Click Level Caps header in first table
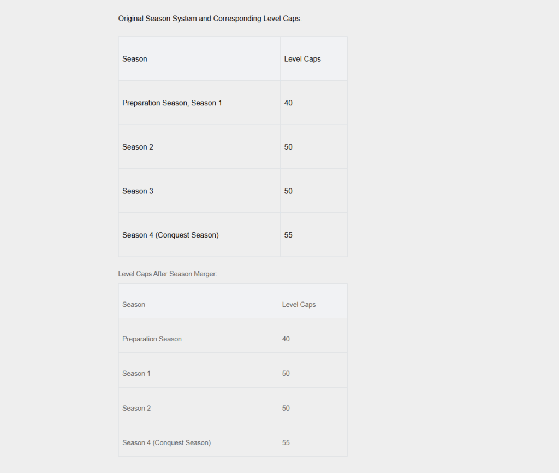Viewport: 559px width, 473px height. pos(302,59)
